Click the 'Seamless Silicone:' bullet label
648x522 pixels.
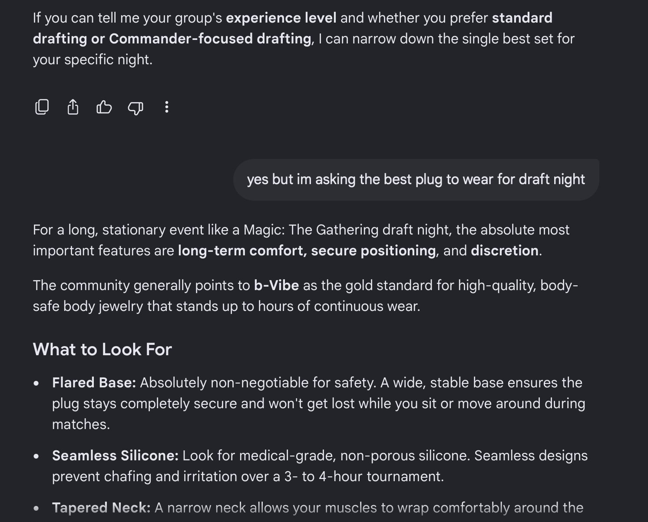pos(116,456)
